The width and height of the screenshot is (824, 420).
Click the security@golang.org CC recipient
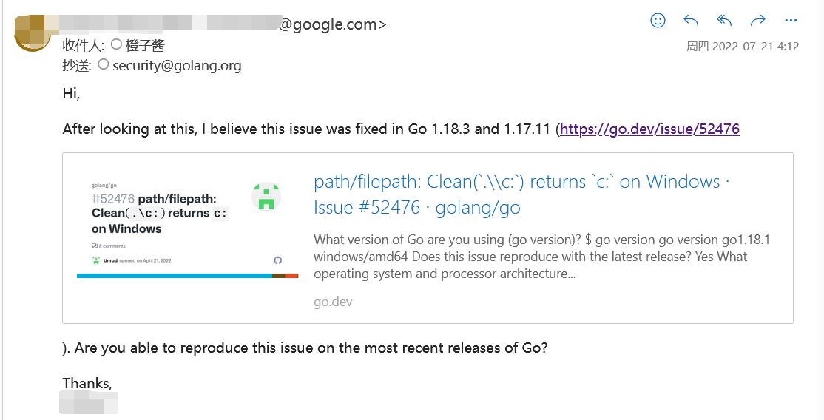point(177,65)
